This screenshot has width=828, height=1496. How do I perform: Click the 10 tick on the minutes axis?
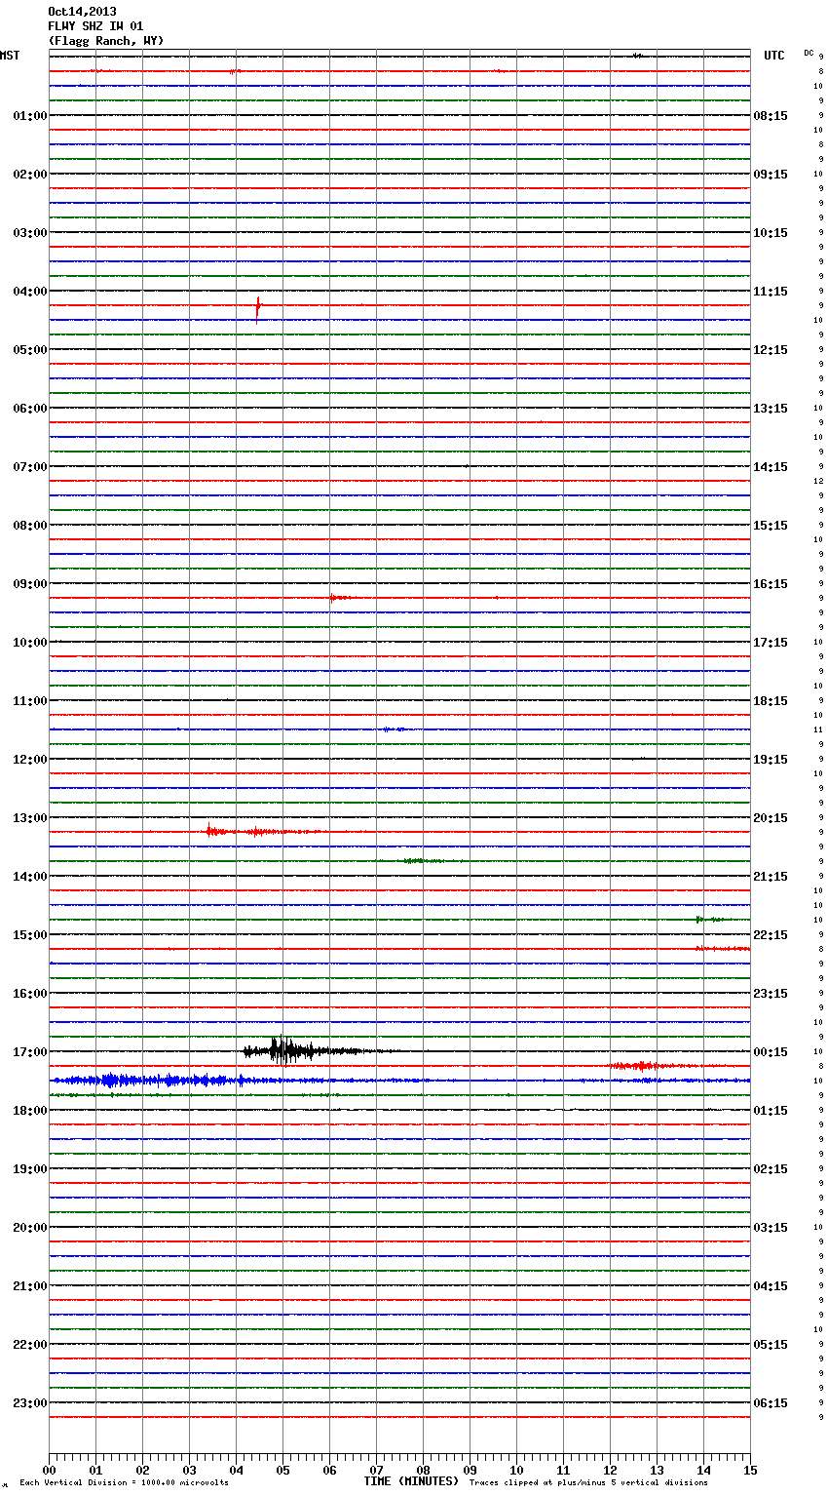click(516, 1471)
